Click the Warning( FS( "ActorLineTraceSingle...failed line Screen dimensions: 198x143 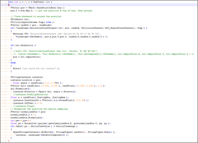tap(57, 34)
